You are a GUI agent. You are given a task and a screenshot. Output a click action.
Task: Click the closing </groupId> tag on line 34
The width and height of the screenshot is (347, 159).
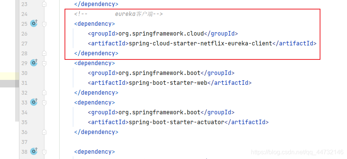pyautogui.click(x=217, y=112)
